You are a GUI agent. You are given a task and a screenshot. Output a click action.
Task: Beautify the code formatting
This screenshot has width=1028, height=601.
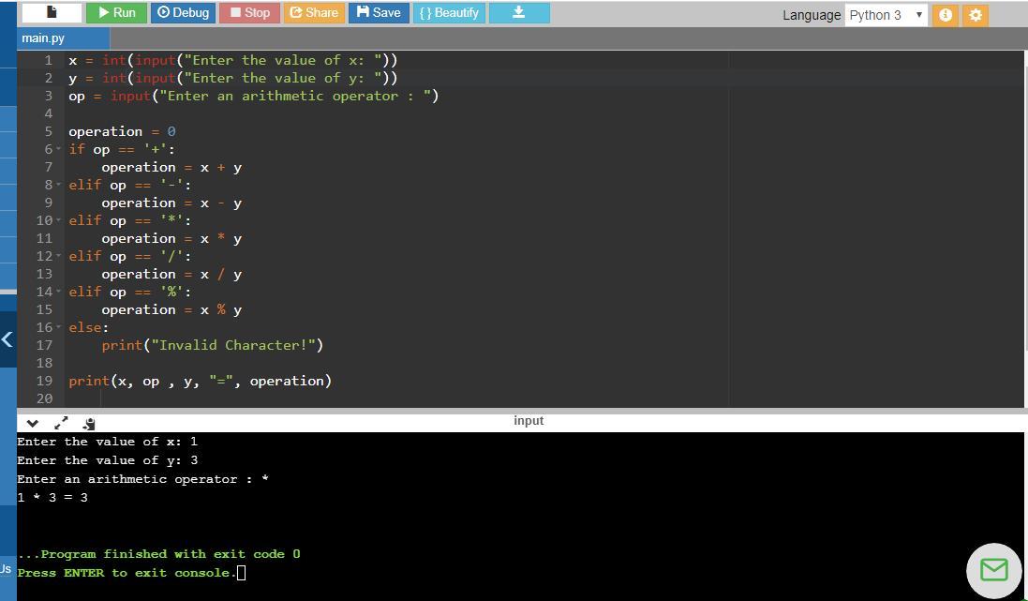(x=449, y=13)
